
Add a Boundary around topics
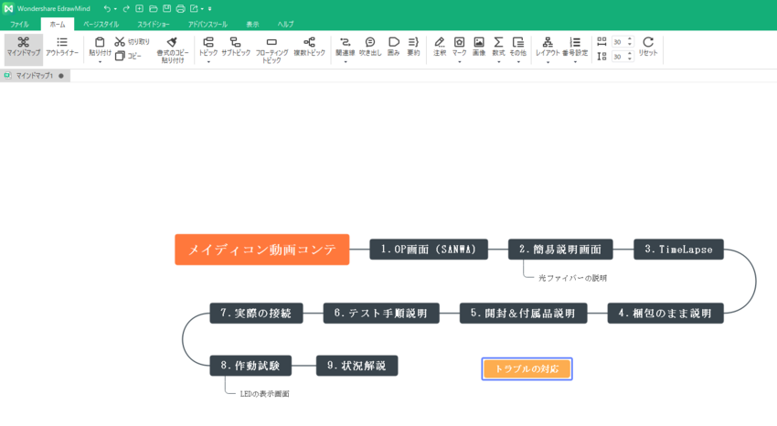393,46
